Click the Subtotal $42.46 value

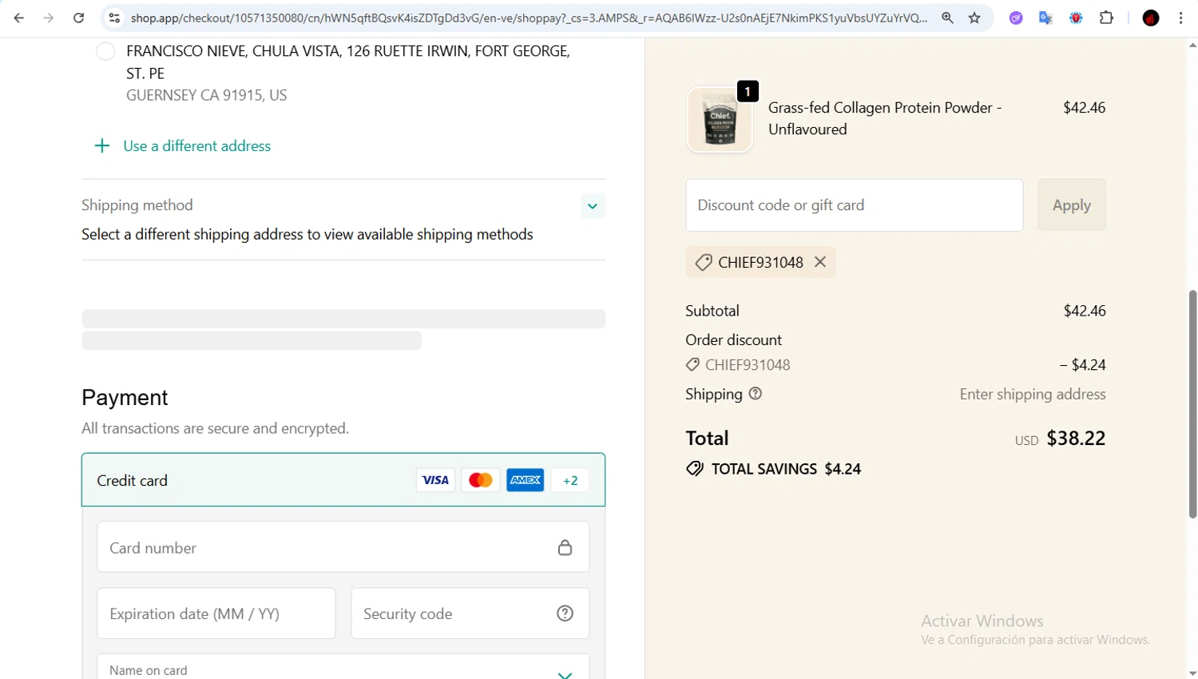click(x=1085, y=311)
